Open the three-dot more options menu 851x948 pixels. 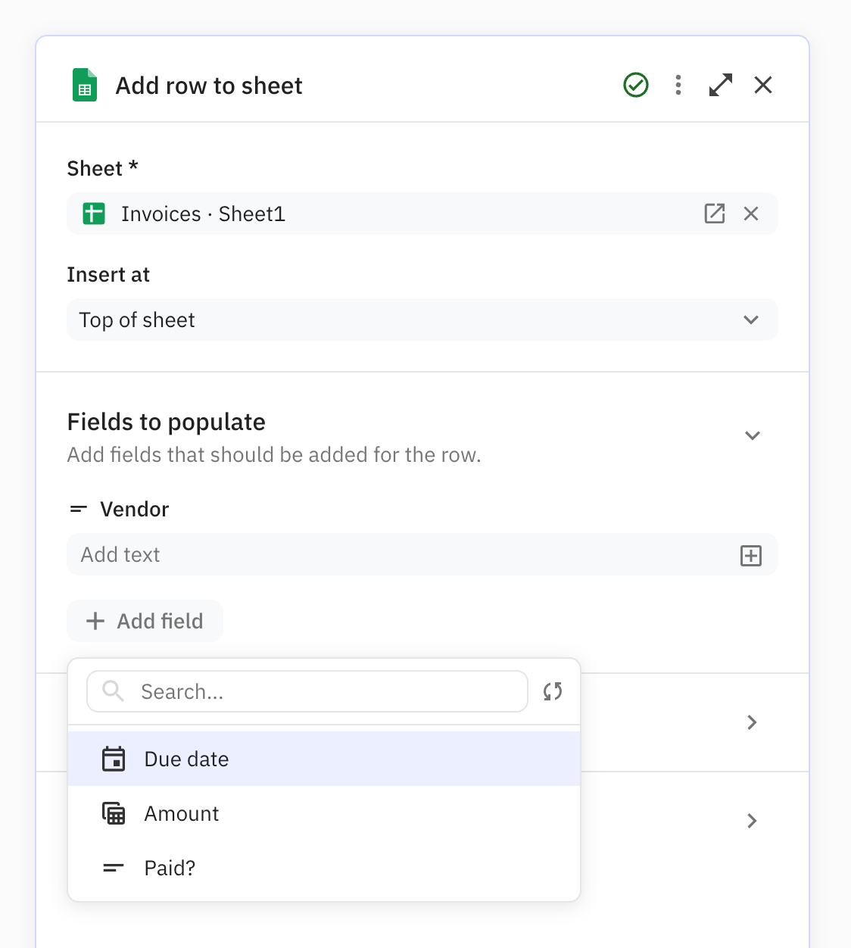pyautogui.click(x=678, y=85)
